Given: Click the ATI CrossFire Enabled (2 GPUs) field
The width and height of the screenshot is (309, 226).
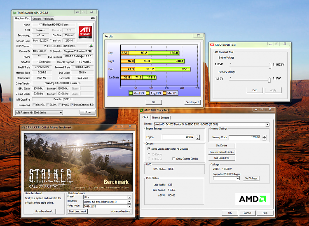Looking at the screenshot, I should coord(63,99).
